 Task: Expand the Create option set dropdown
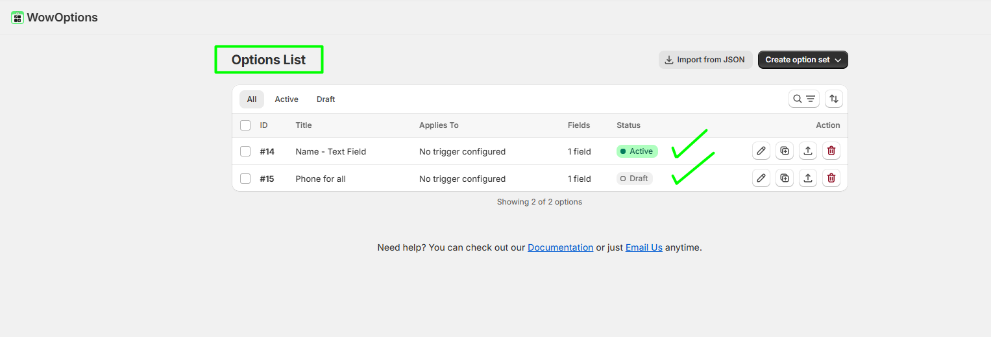coord(803,60)
